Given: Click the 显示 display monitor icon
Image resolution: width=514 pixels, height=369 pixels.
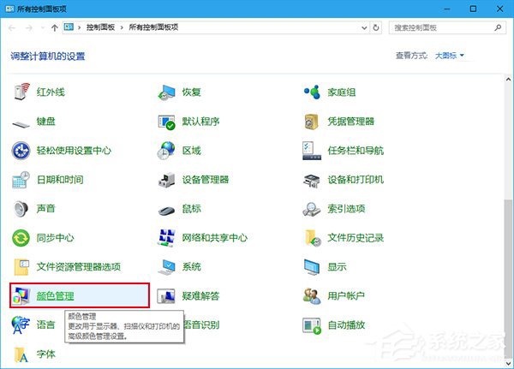Looking at the screenshot, I should coord(312,267).
